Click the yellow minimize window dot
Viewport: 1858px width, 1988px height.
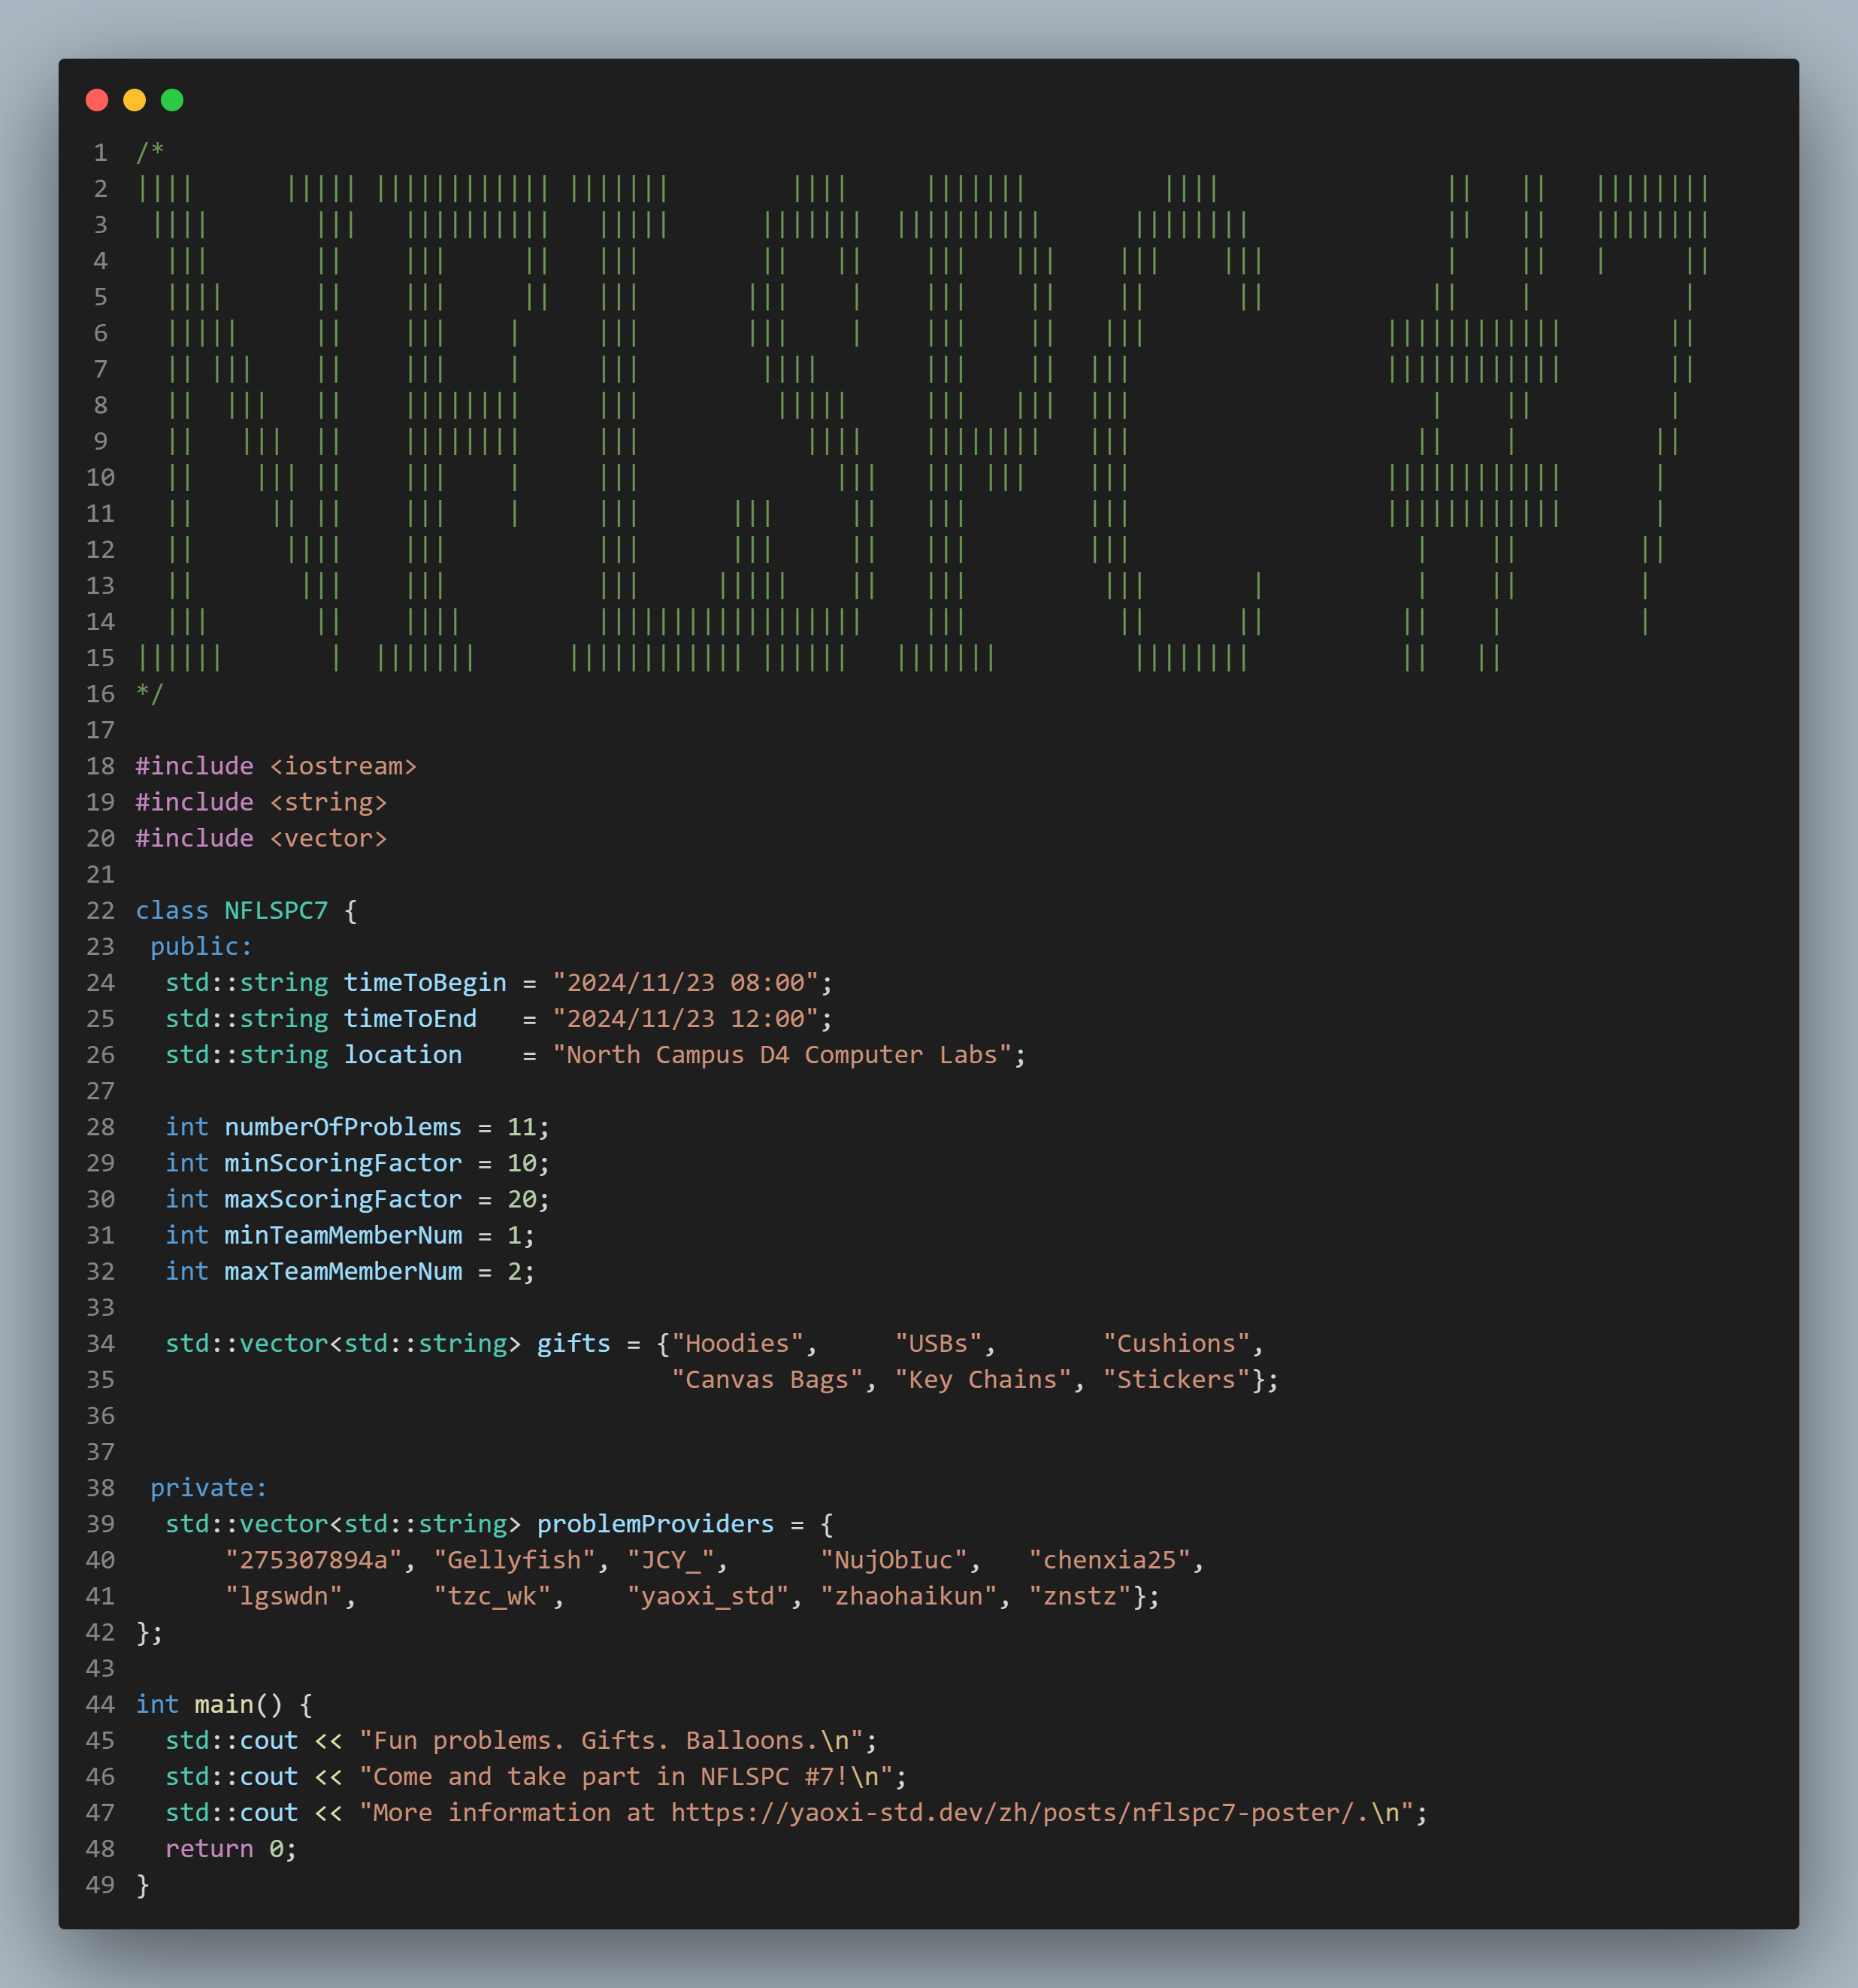click(x=134, y=100)
